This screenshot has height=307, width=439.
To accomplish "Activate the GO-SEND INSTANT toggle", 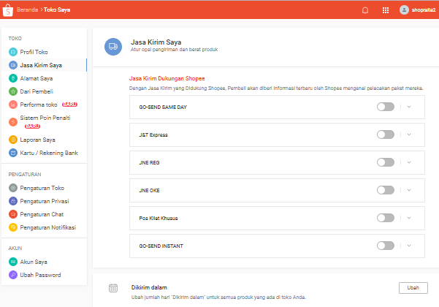I will tap(386, 246).
